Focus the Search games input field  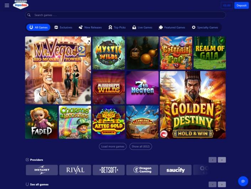tap(125, 15)
